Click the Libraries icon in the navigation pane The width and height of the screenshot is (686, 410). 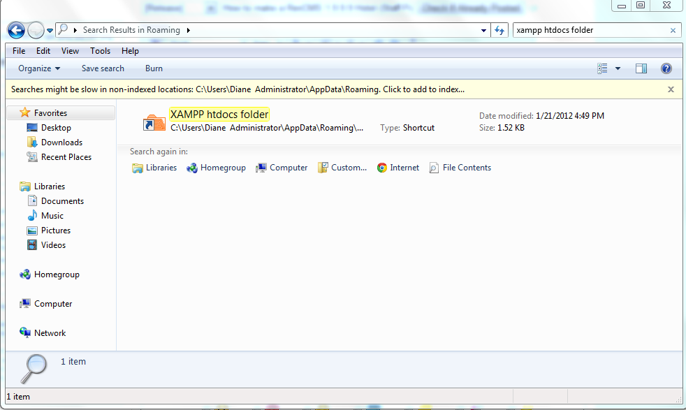[x=25, y=186]
